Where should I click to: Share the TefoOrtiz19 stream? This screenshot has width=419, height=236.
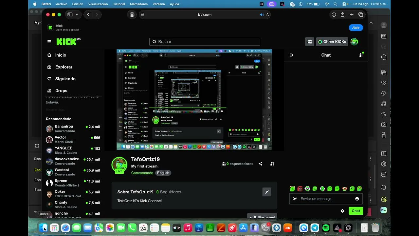(261, 164)
